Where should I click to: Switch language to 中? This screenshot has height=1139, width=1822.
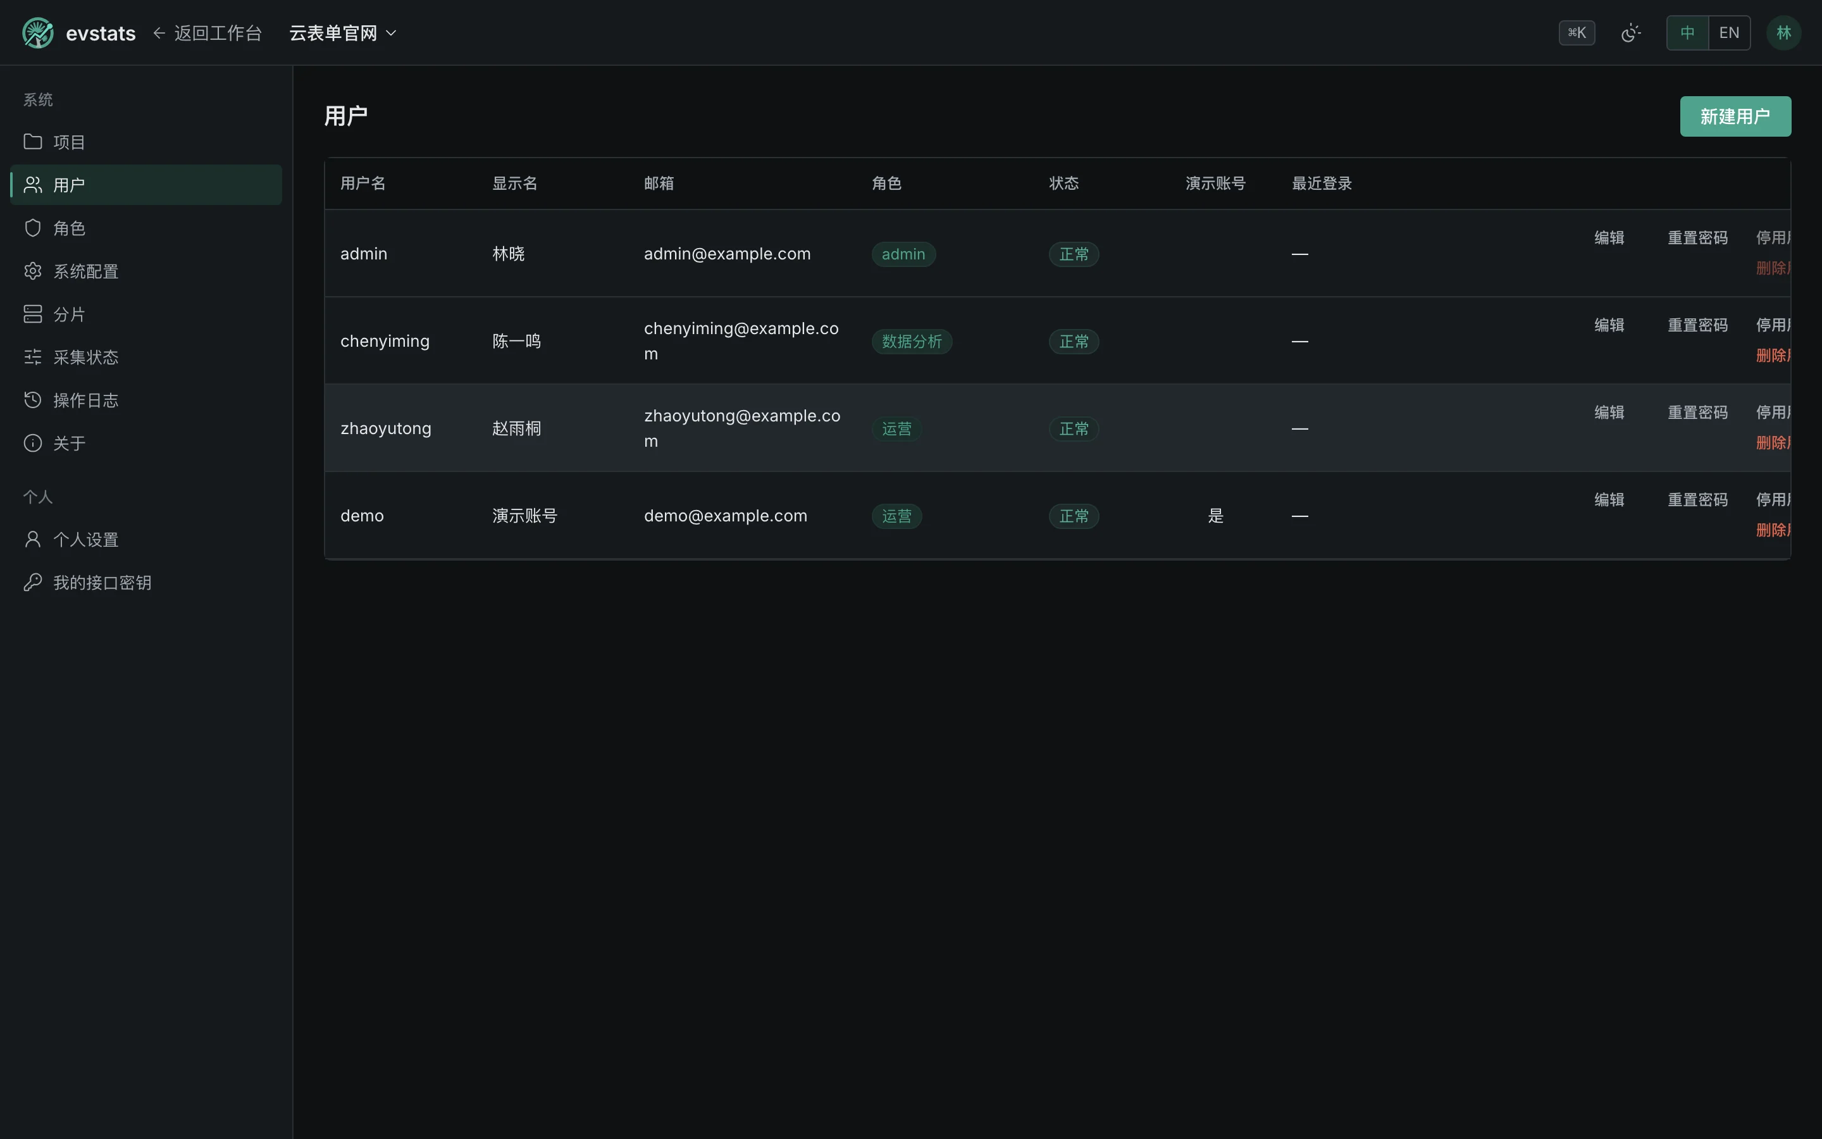point(1688,33)
